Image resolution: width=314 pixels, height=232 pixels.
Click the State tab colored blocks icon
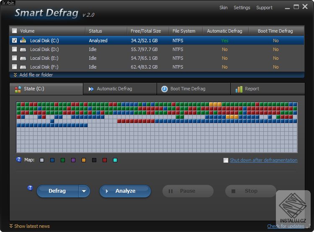click(x=18, y=89)
